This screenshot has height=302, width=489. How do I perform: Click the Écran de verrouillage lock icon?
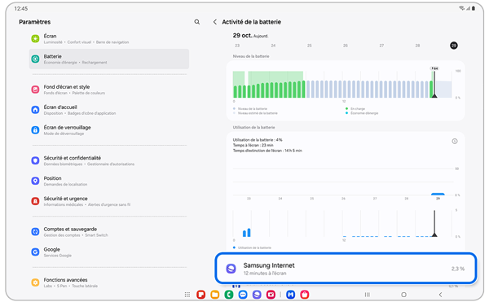tap(35, 129)
